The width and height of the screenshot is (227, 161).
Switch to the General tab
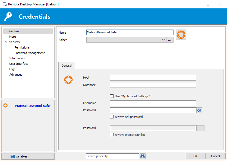(67, 66)
